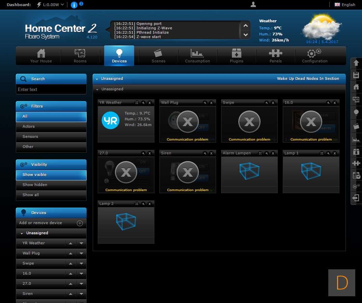Open the Lamp 1 device card cube
Image resolution: width=362 pixels, height=303 pixels.
[311, 171]
